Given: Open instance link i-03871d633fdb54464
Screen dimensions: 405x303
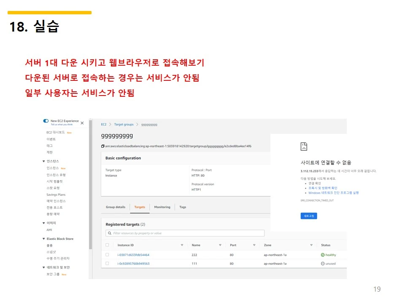Looking at the screenshot, I should [133, 254].
